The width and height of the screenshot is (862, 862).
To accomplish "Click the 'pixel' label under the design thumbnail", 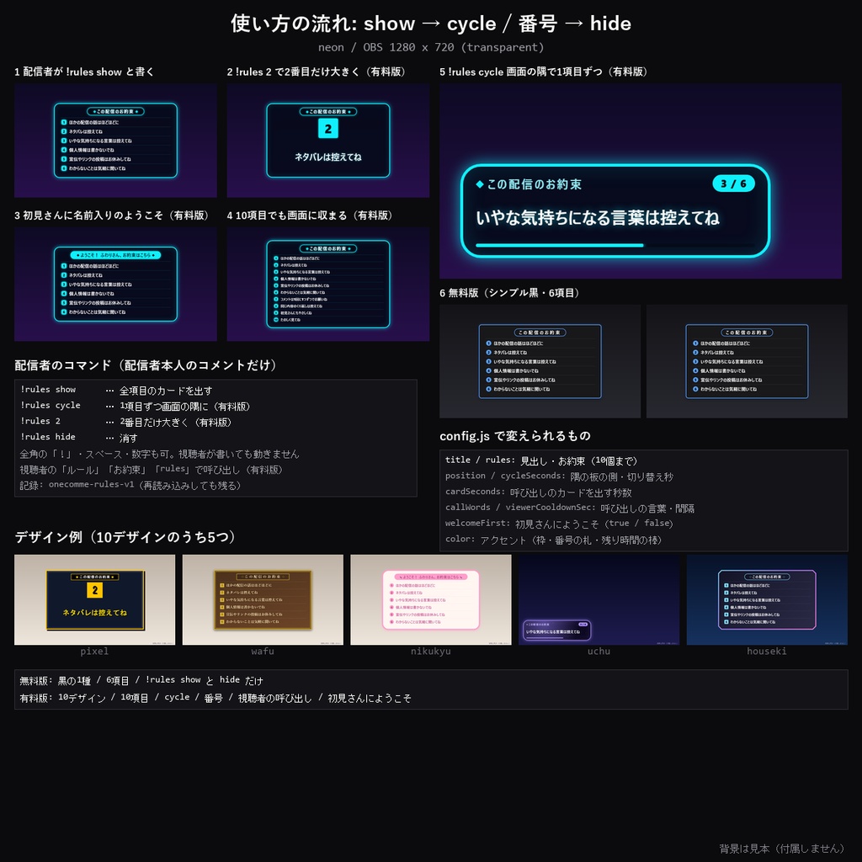I will tap(94, 651).
